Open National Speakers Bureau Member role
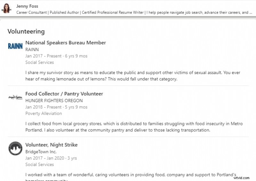This screenshot has height=181, width=256. pos(66,43)
